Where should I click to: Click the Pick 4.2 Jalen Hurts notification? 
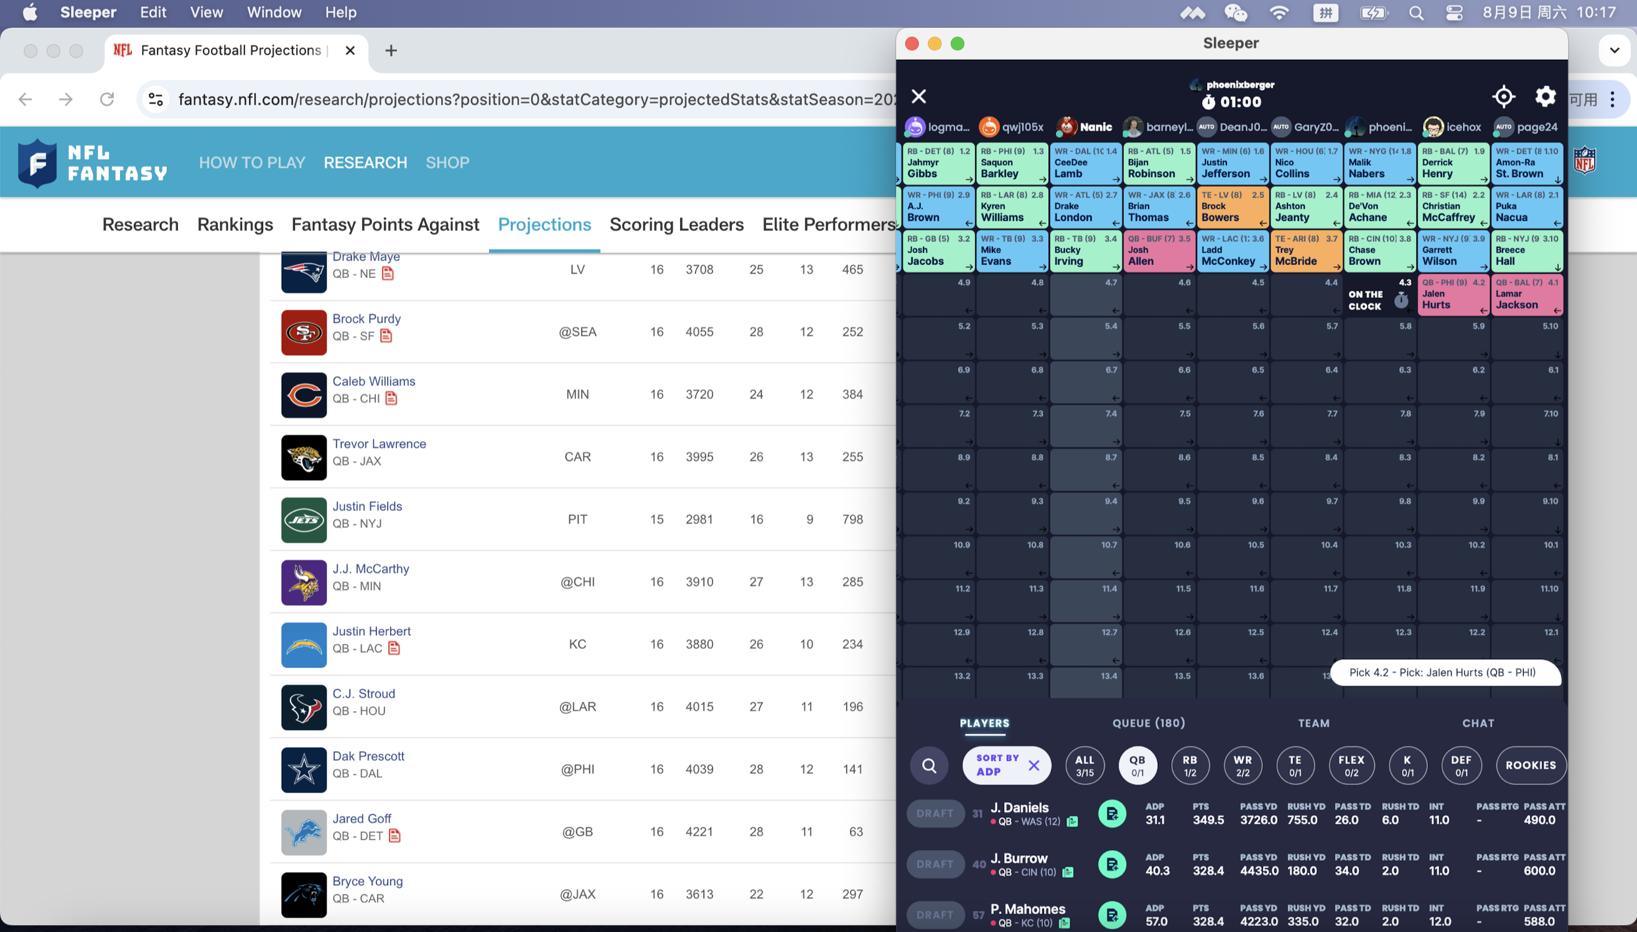click(x=1445, y=672)
